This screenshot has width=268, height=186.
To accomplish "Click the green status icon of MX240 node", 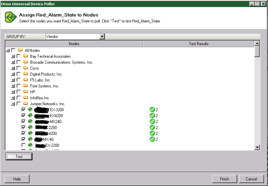I will 30,121.
